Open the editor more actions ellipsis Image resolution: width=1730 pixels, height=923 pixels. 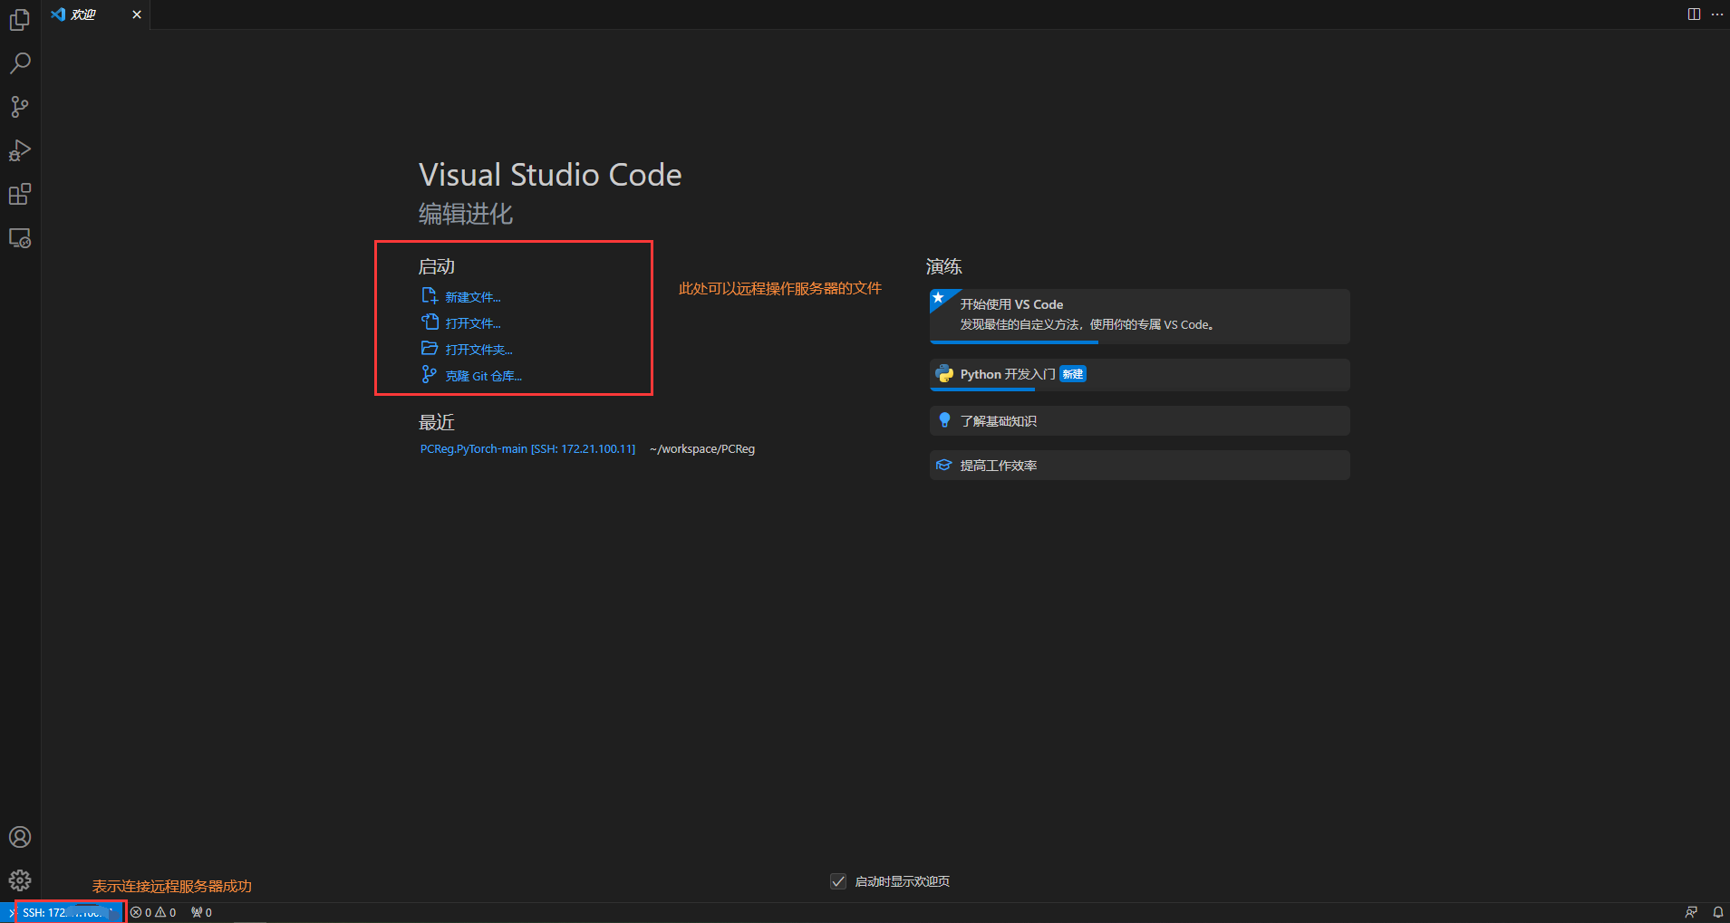click(1717, 14)
